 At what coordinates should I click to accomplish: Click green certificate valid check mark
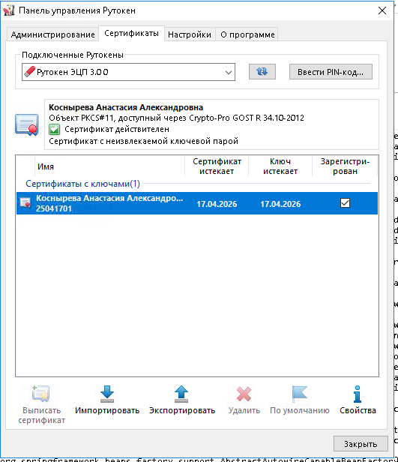(55, 129)
